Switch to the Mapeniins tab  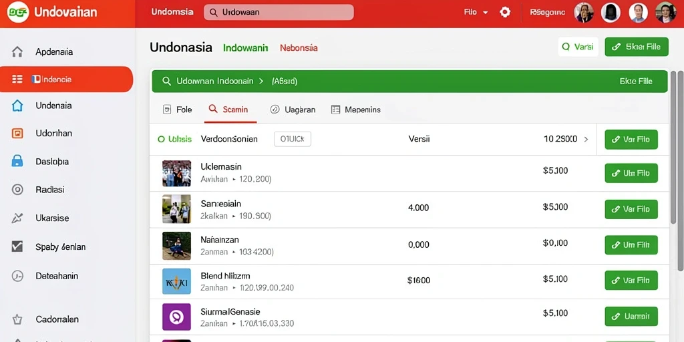pos(355,110)
